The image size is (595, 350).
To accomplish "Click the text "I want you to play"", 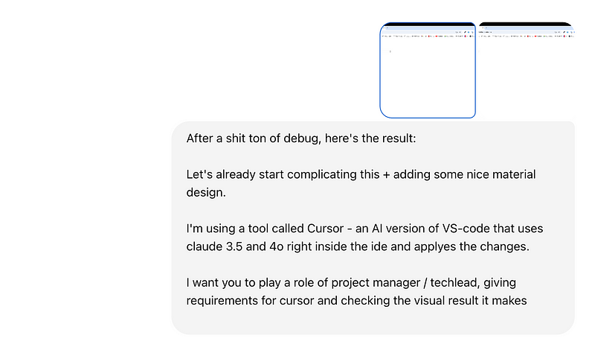I will (236, 282).
